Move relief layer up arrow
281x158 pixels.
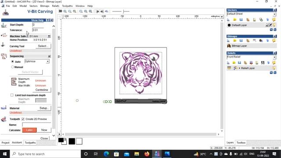271,72
